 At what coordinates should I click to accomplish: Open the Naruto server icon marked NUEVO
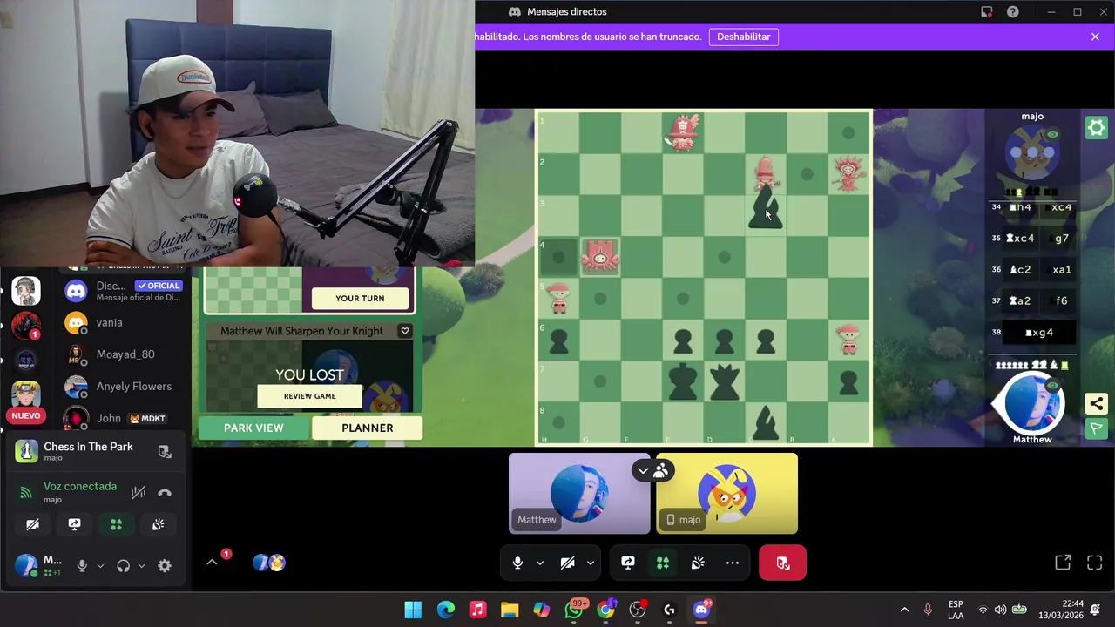[26, 396]
